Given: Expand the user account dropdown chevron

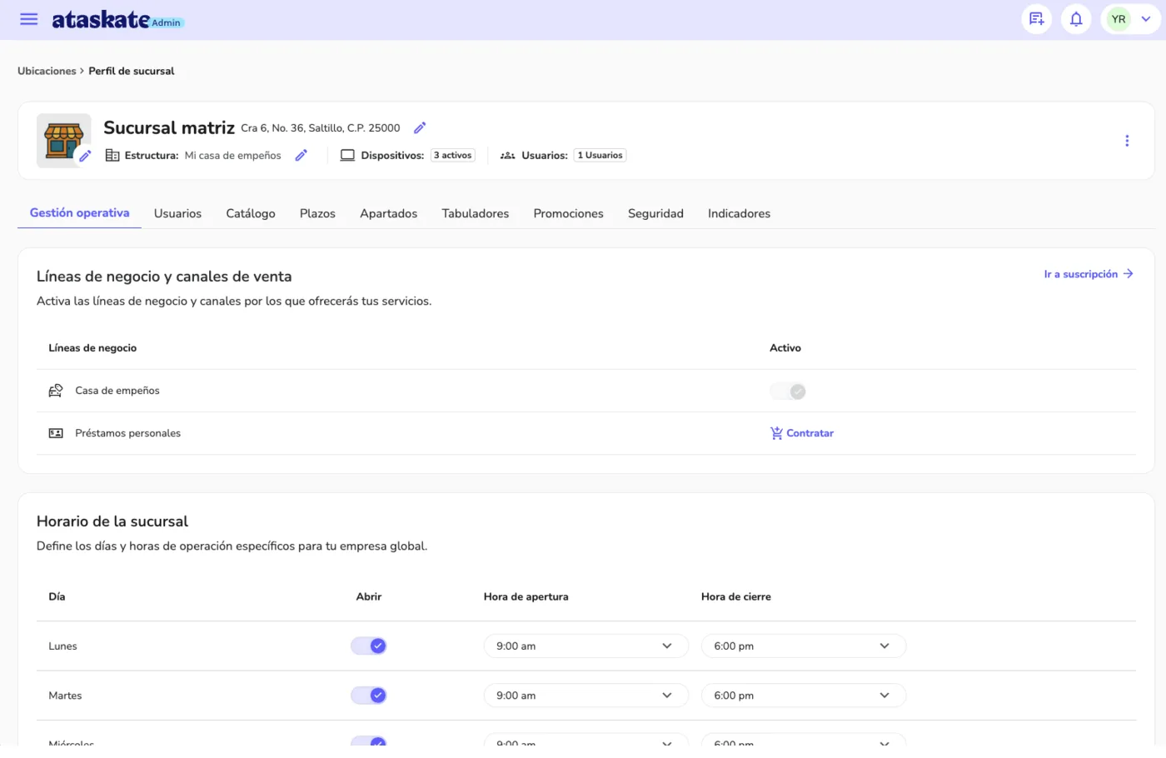Looking at the screenshot, I should tap(1146, 19).
